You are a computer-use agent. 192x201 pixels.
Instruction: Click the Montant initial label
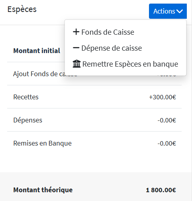pos(37,51)
